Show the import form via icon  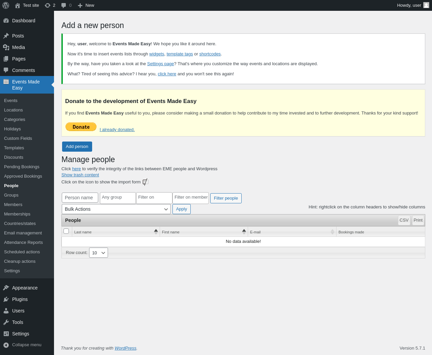(145, 182)
